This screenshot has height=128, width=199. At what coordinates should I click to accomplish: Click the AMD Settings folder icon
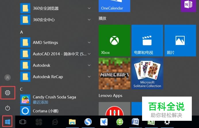[25, 42]
